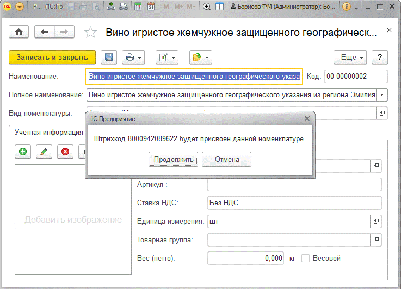Click the Единица измерения field
Viewport: 401px width, 290px height.
[289, 222]
